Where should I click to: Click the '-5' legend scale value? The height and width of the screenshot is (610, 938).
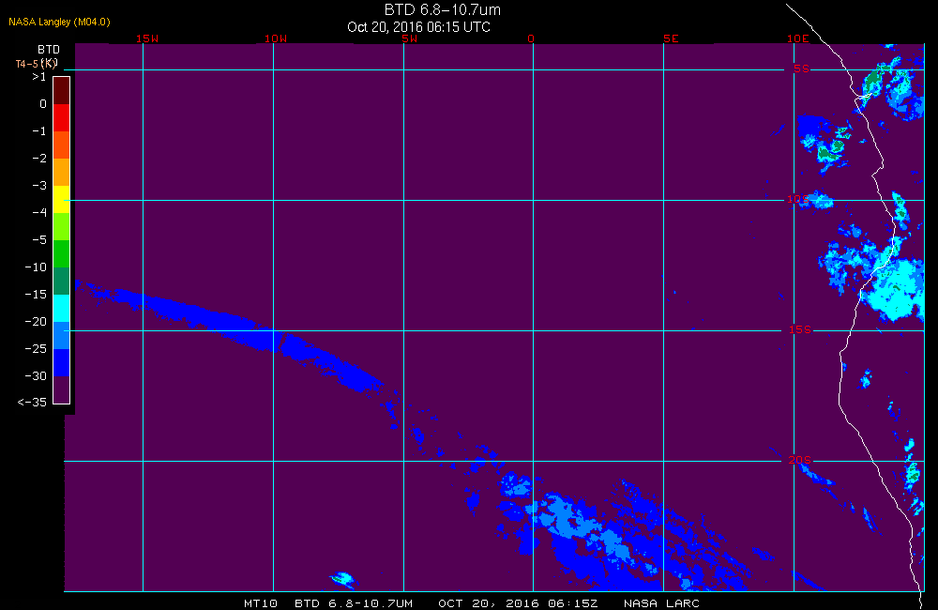(x=39, y=240)
